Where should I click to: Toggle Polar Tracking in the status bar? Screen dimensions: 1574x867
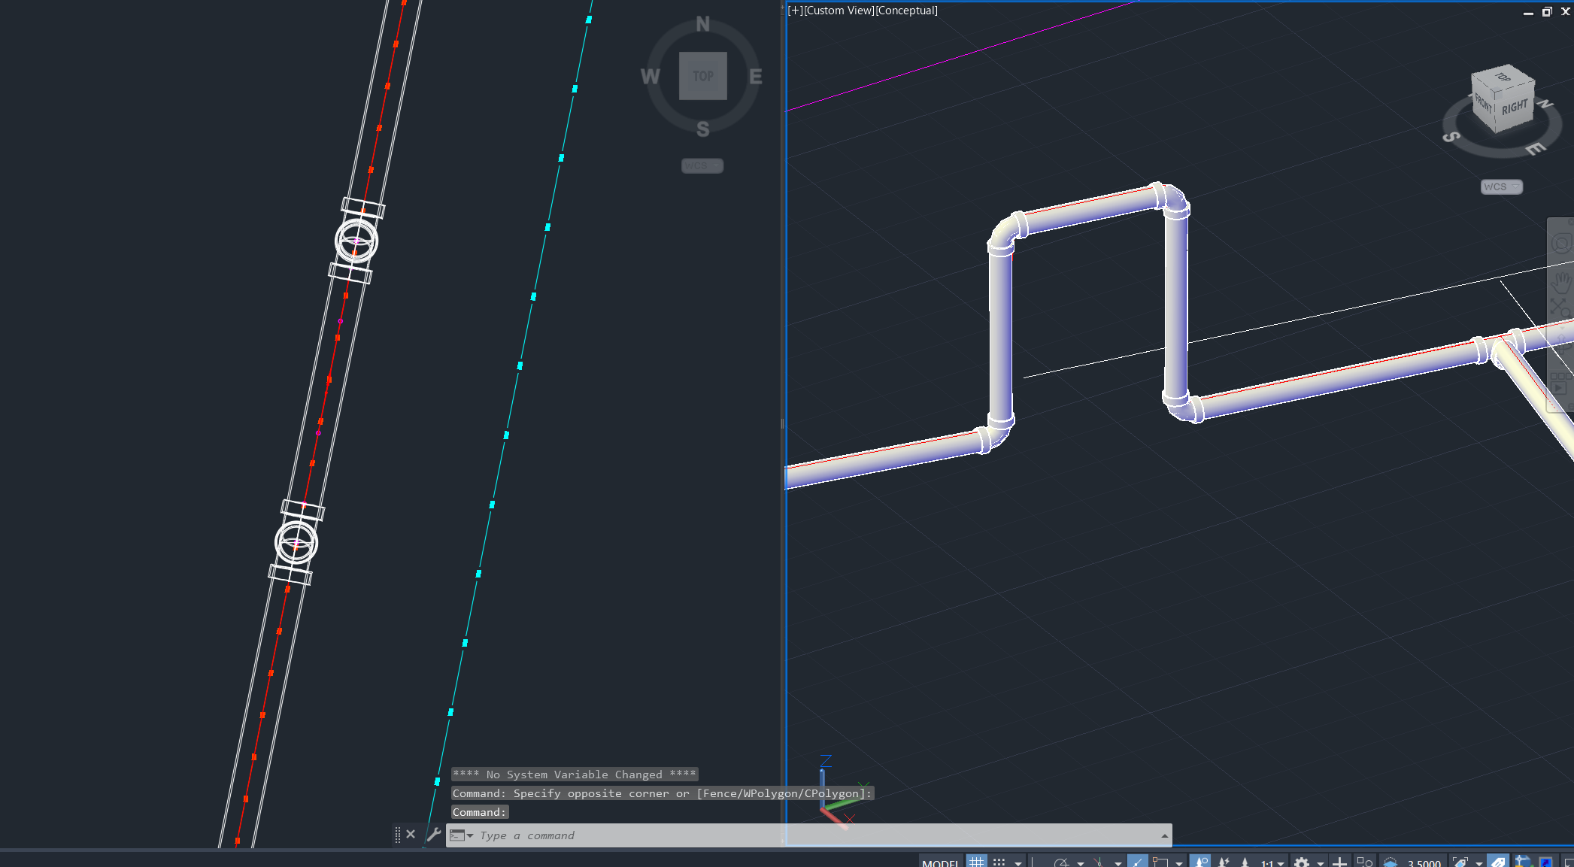tap(1062, 861)
